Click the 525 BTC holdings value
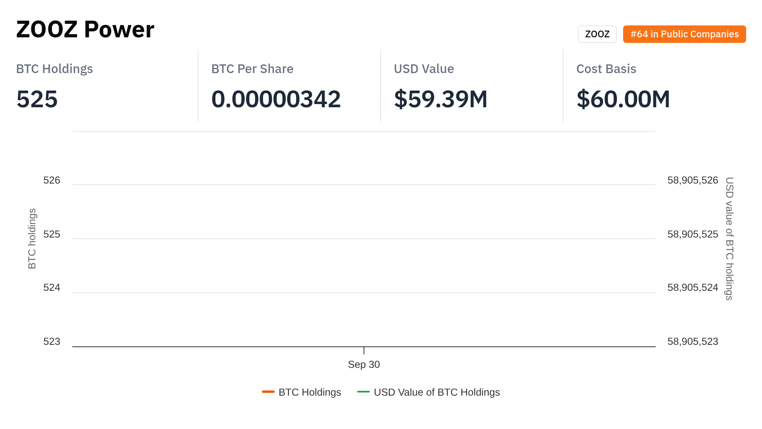Image resolution: width=762 pixels, height=429 pixels. [x=37, y=99]
